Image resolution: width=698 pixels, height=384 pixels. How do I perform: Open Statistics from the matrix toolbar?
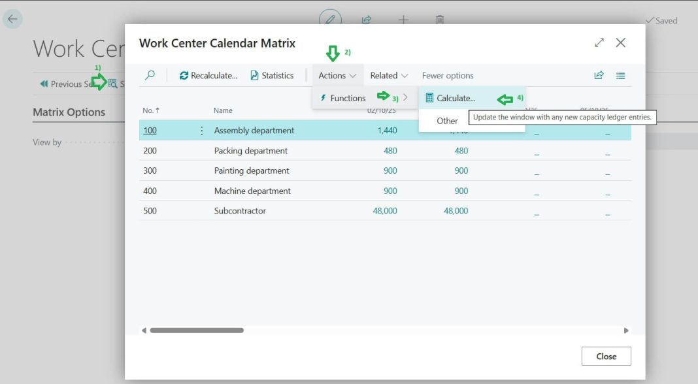(x=272, y=75)
